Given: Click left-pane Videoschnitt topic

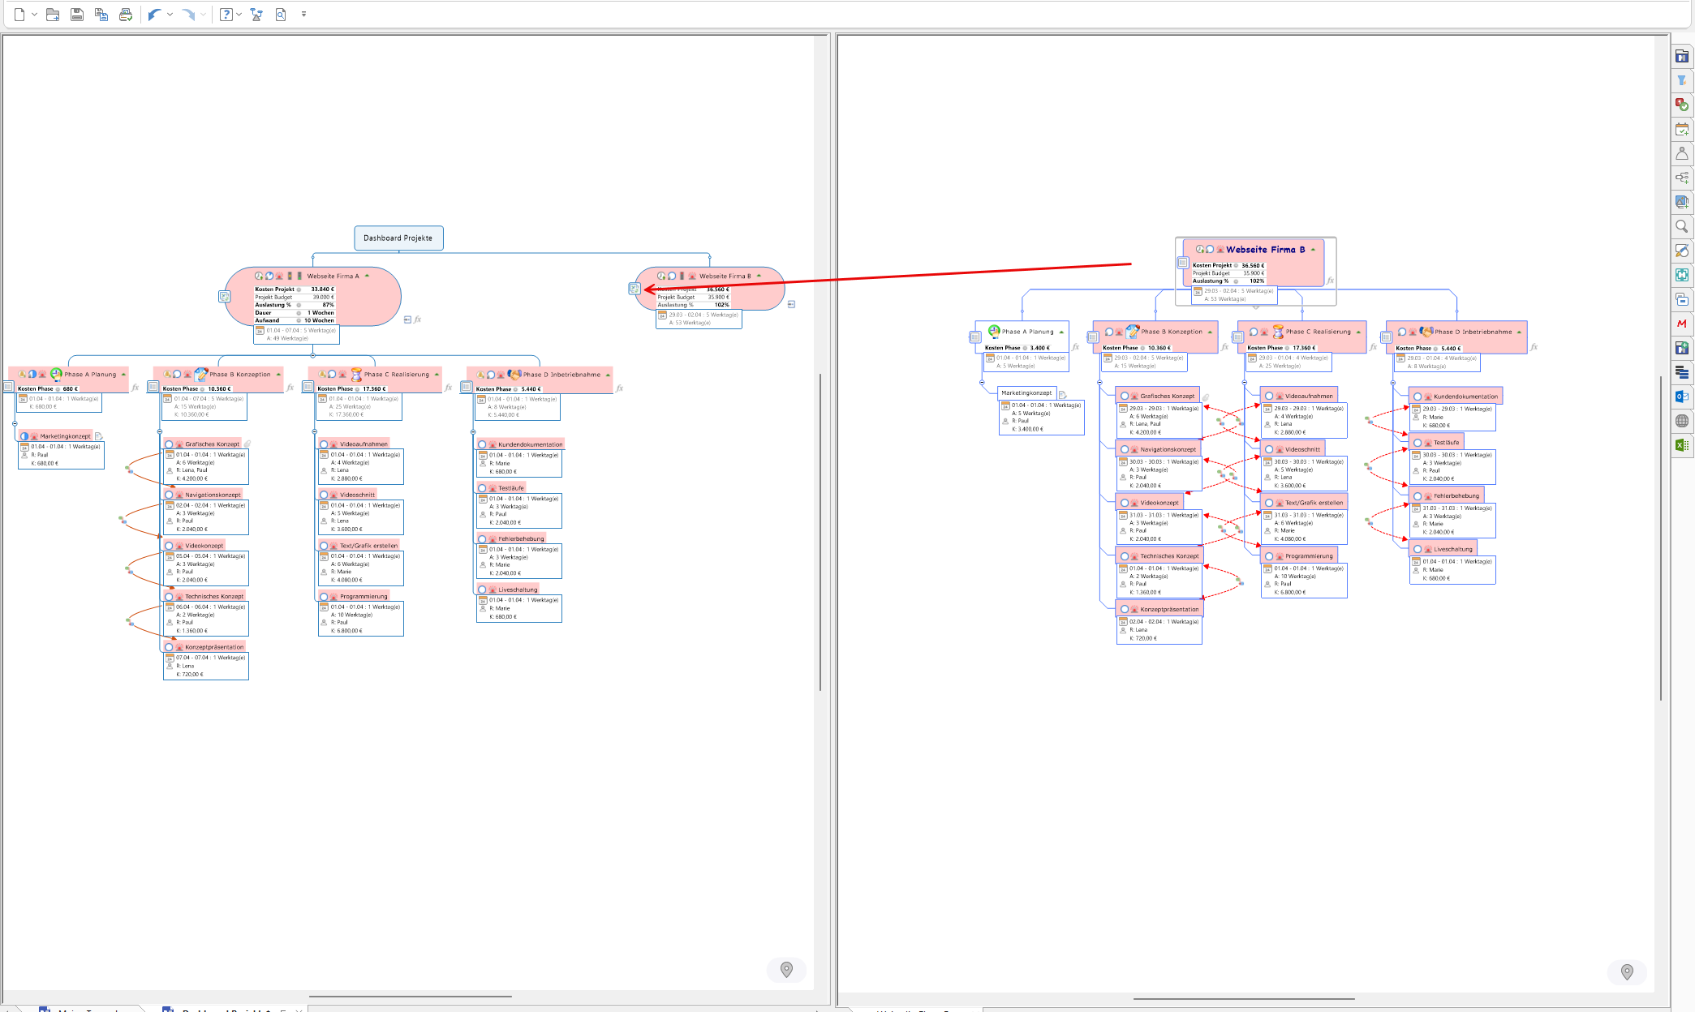Looking at the screenshot, I should pyautogui.click(x=348, y=495).
